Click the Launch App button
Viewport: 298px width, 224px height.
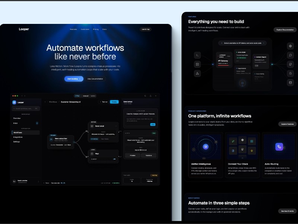[x=145, y=29]
